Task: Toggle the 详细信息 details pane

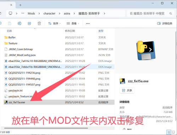Action: pos(165,23)
